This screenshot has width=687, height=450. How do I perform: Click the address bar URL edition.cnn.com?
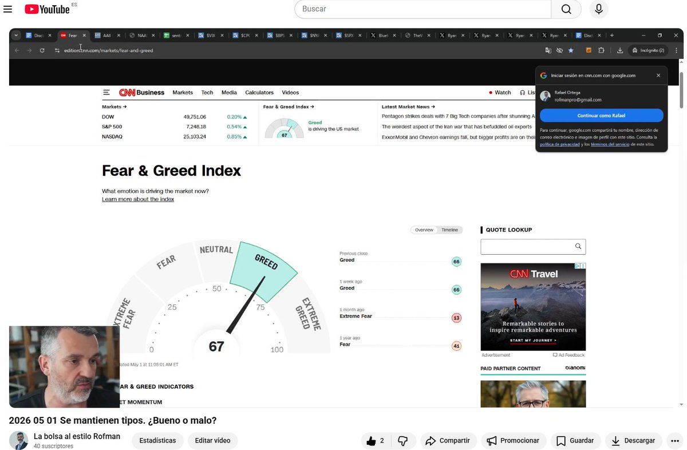[x=109, y=50]
